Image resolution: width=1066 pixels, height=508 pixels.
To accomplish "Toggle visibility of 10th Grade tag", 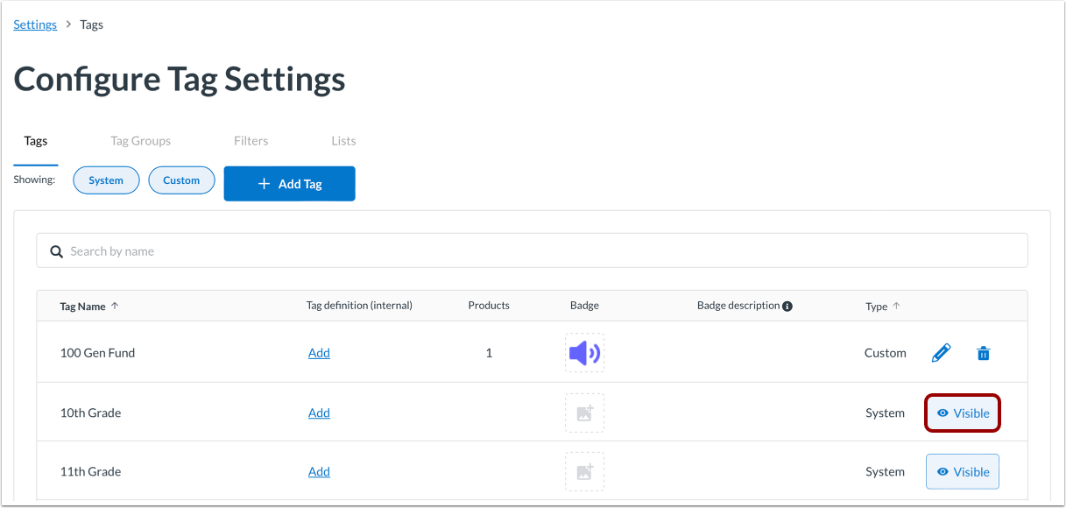I will pyautogui.click(x=963, y=413).
